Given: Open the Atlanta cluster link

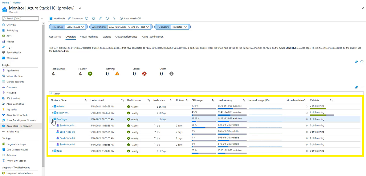Looking at the screenshot, I should click(x=61, y=106).
